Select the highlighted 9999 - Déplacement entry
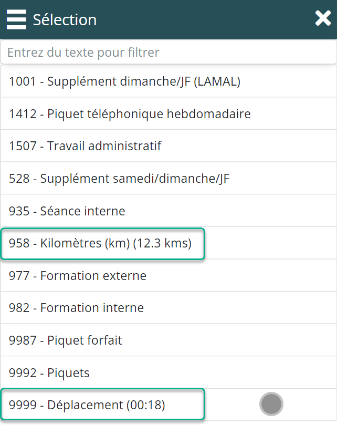Image resolution: width=337 pixels, height=435 pixels. tap(87, 405)
